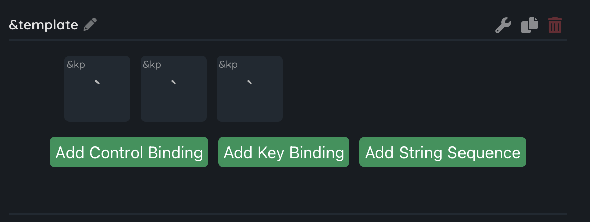The width and height of the screenshot is (590, 222).
Task: Duplicate the &template macro using copy icon
Action: pos(529,25)
